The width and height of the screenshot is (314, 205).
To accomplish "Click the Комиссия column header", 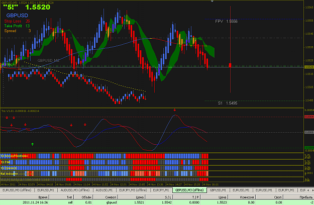I will (x=242, y=197).
